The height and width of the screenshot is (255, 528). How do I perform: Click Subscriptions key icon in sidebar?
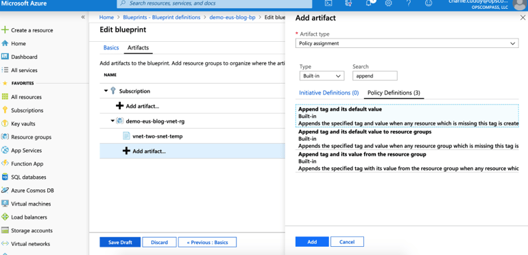[x=5, y=110]
